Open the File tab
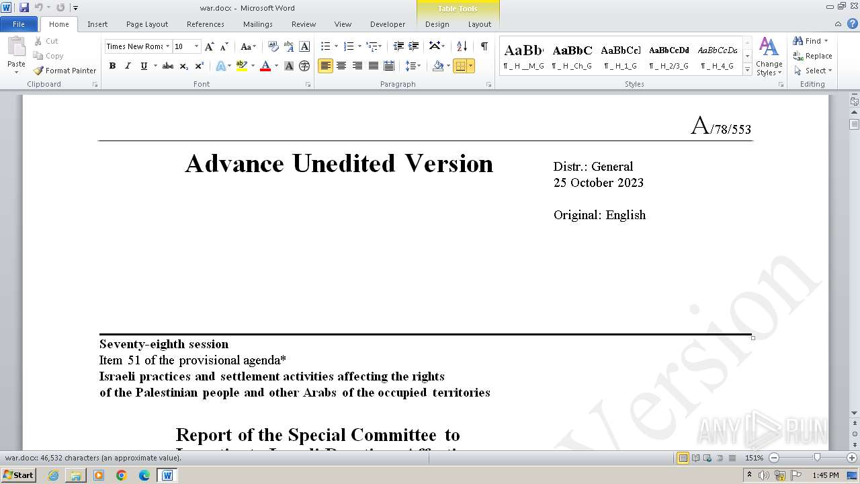Screen dimensions: 860x484 (19, 24)
